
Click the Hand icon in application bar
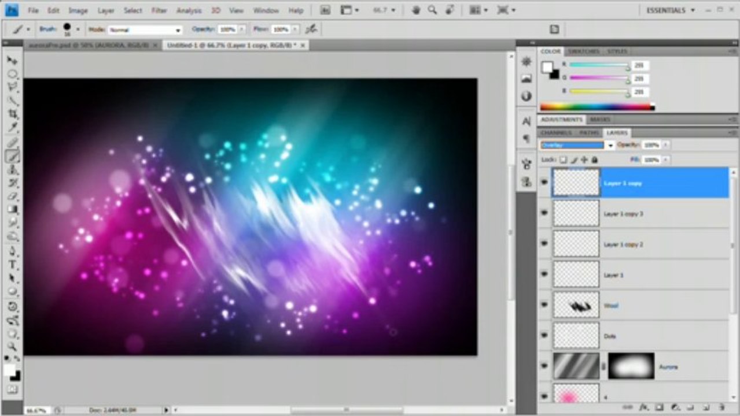click(x=416, y=10)
